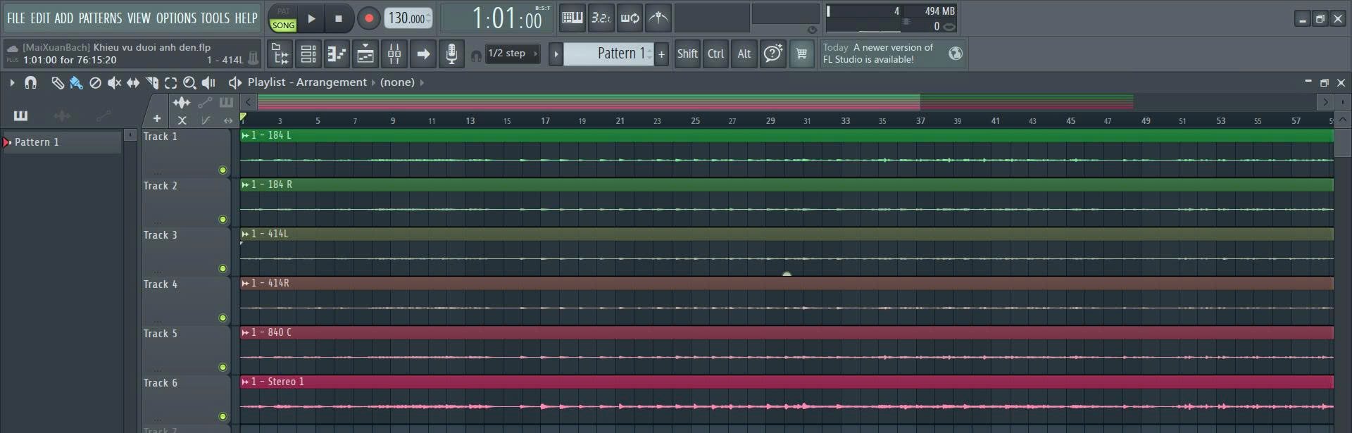Select the Delete tool icon
The image size is (1352, 433).
[x=95, y=82]
